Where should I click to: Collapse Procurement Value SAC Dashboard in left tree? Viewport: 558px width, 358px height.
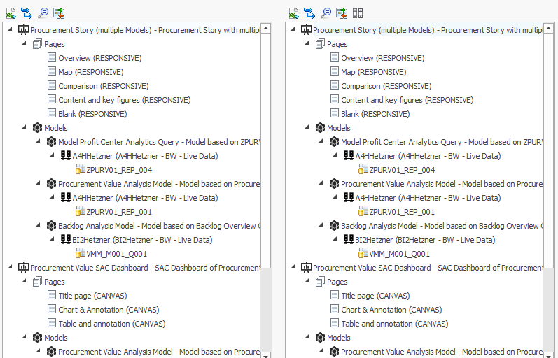pyautogui.click(x=9, y=268)
